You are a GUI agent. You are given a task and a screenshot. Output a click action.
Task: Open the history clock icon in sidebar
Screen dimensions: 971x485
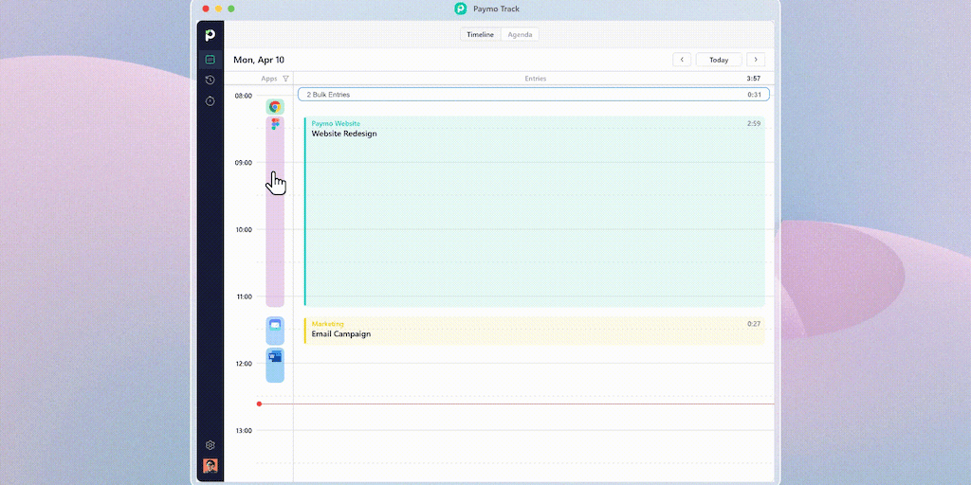click(211, 81)
